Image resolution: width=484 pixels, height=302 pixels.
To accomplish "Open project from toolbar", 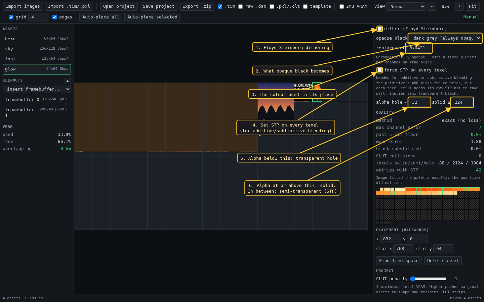I will (119, 6).
